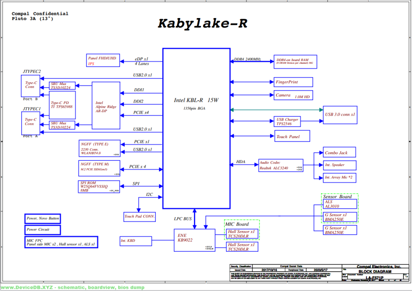Select the DDR4-on board RAM block

(x=295, y=61)
